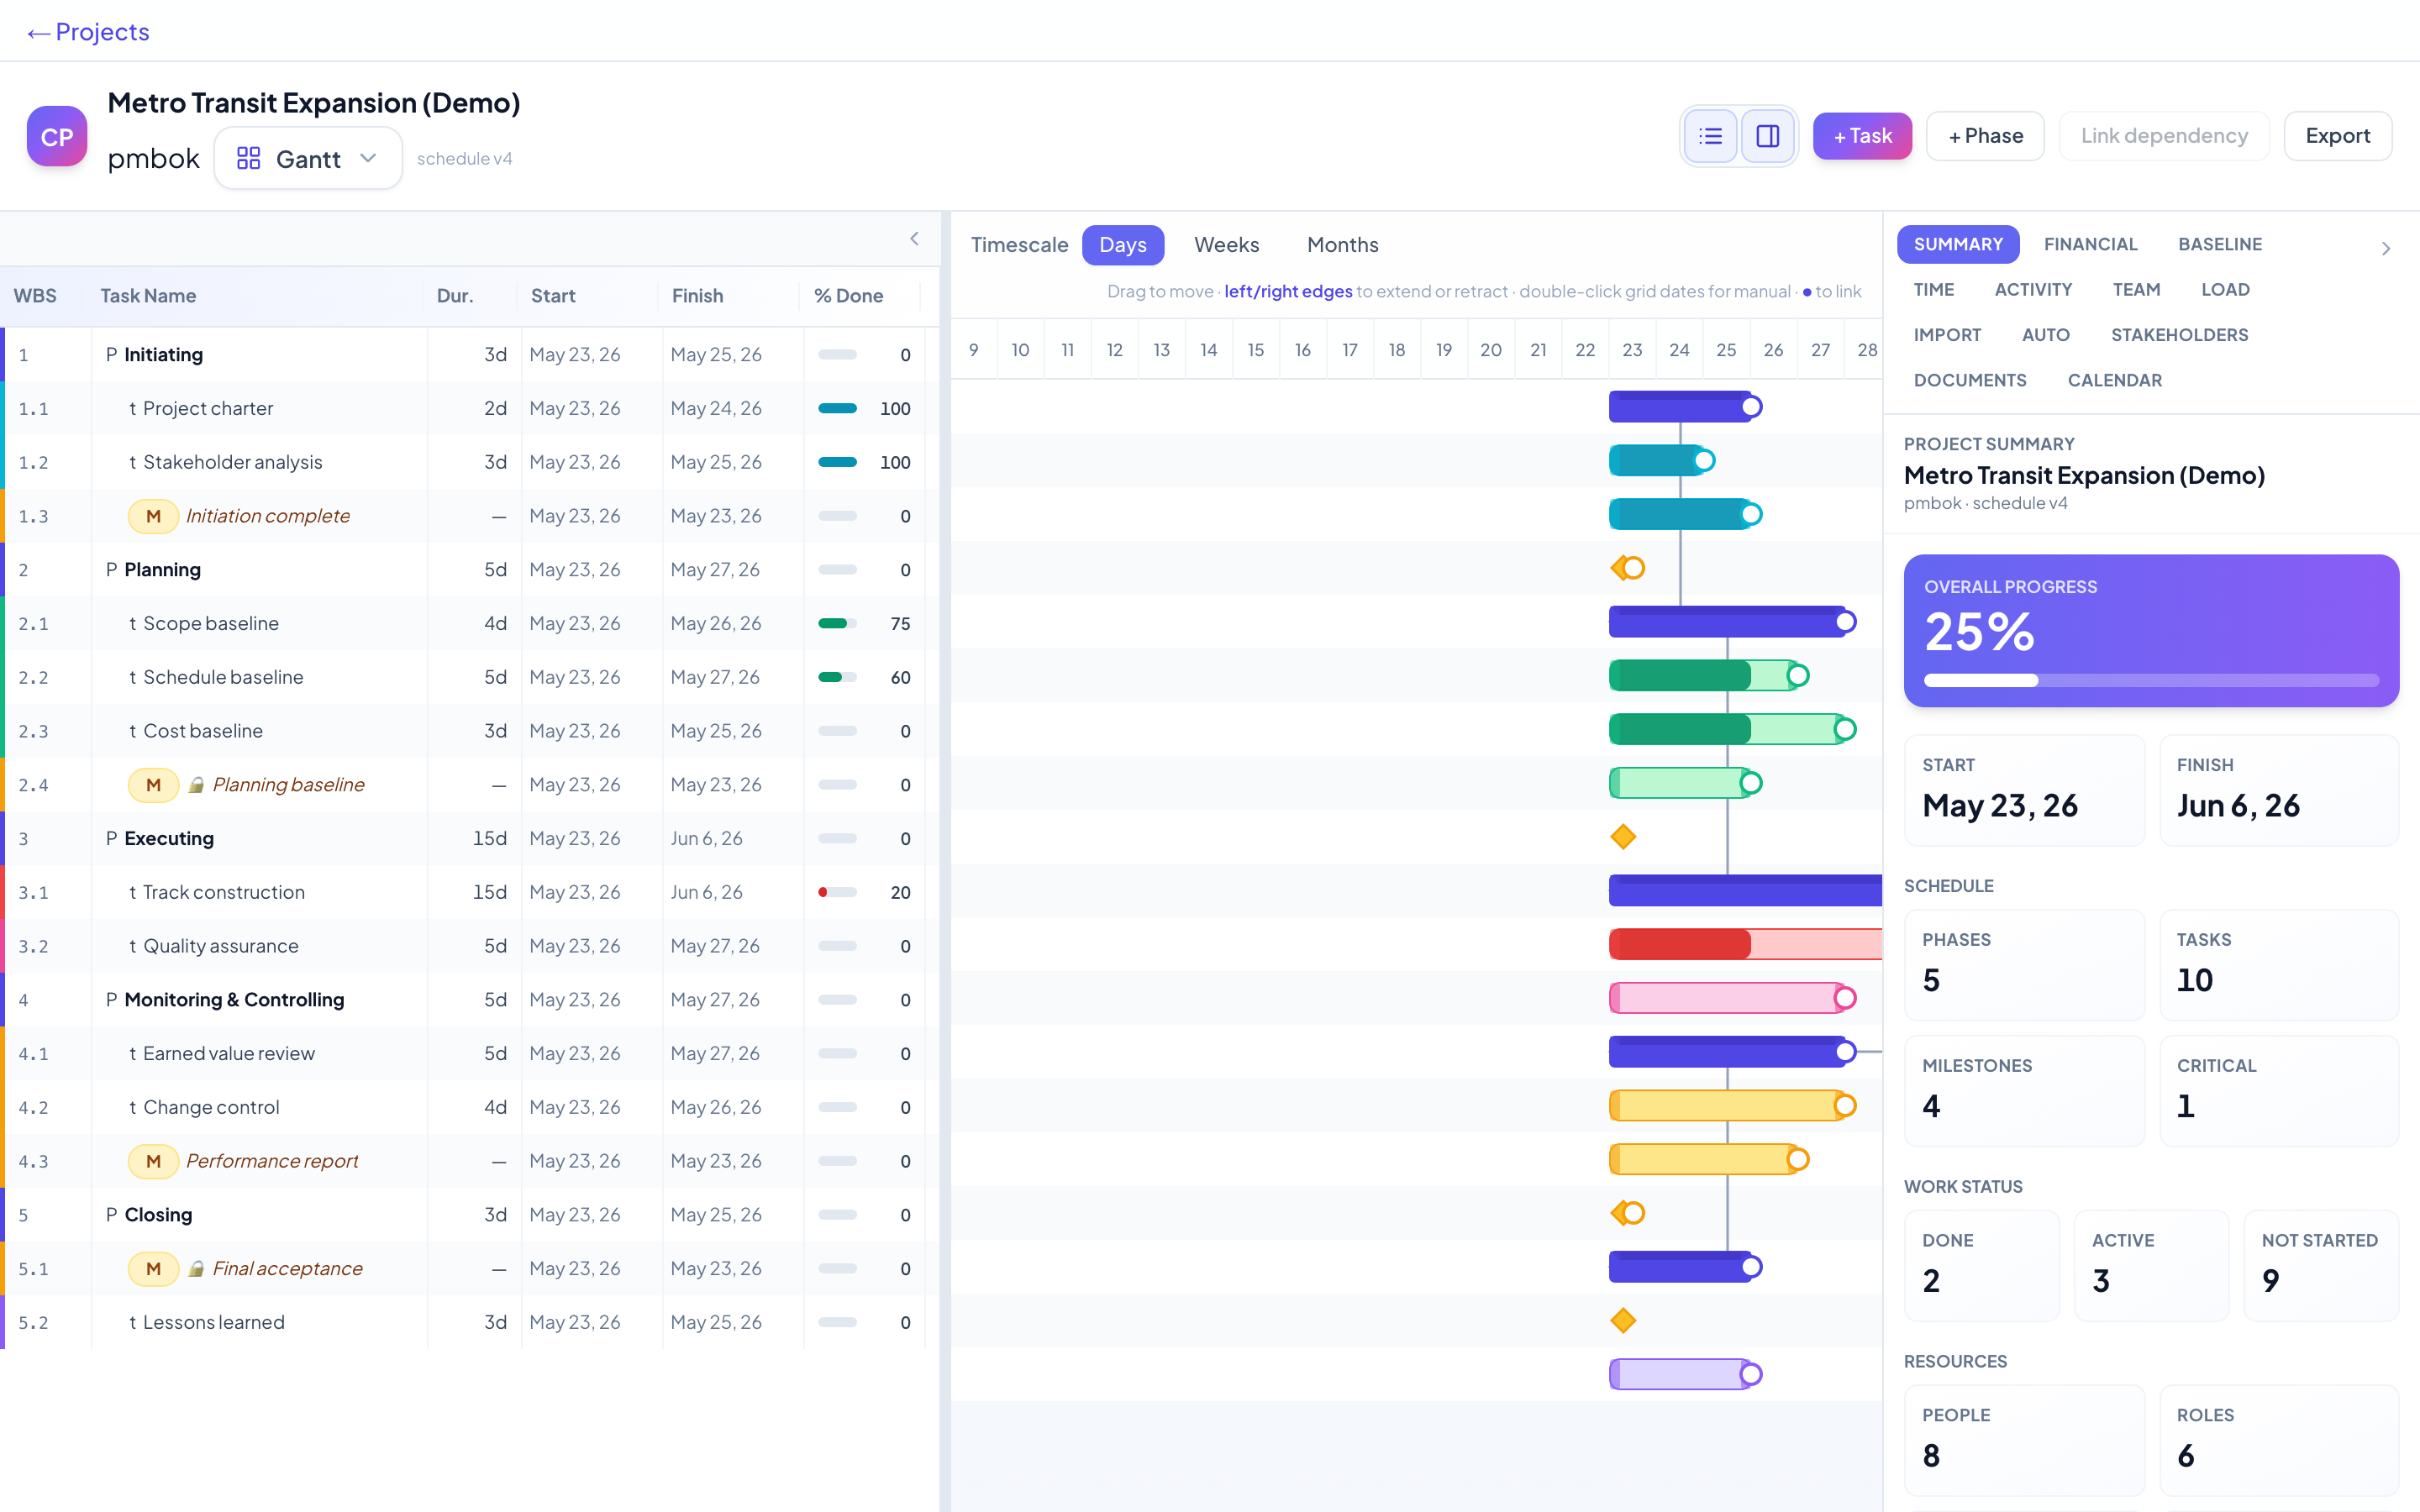Image resolution: width=2420 pixels, height=1512 pixels.
Task: Open the Gantt view dropdown
Action: [x=308, y=158]
